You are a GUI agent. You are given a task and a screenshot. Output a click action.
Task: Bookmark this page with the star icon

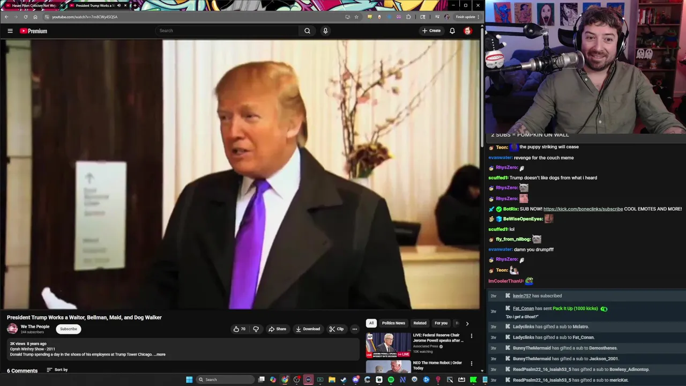(356, 17)
